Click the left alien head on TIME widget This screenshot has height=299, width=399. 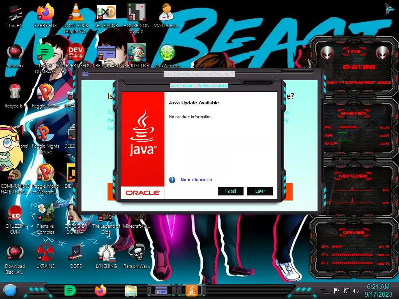point(327,53)
